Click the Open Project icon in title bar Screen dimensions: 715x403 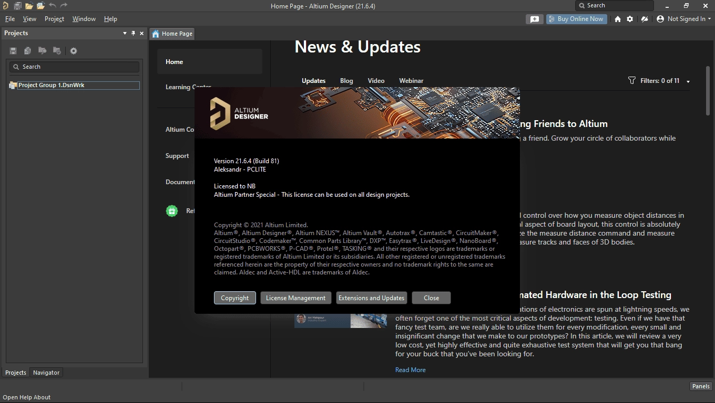tap(40, 6)
